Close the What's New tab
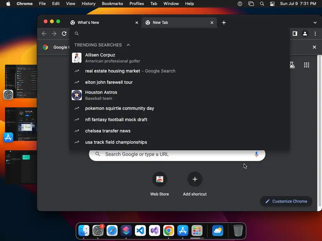This screenshot has height=241, width=322. click(x=137, y=23)
